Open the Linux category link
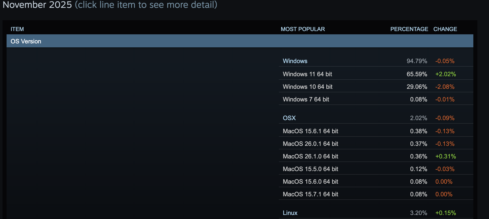 tap(290, 213)
